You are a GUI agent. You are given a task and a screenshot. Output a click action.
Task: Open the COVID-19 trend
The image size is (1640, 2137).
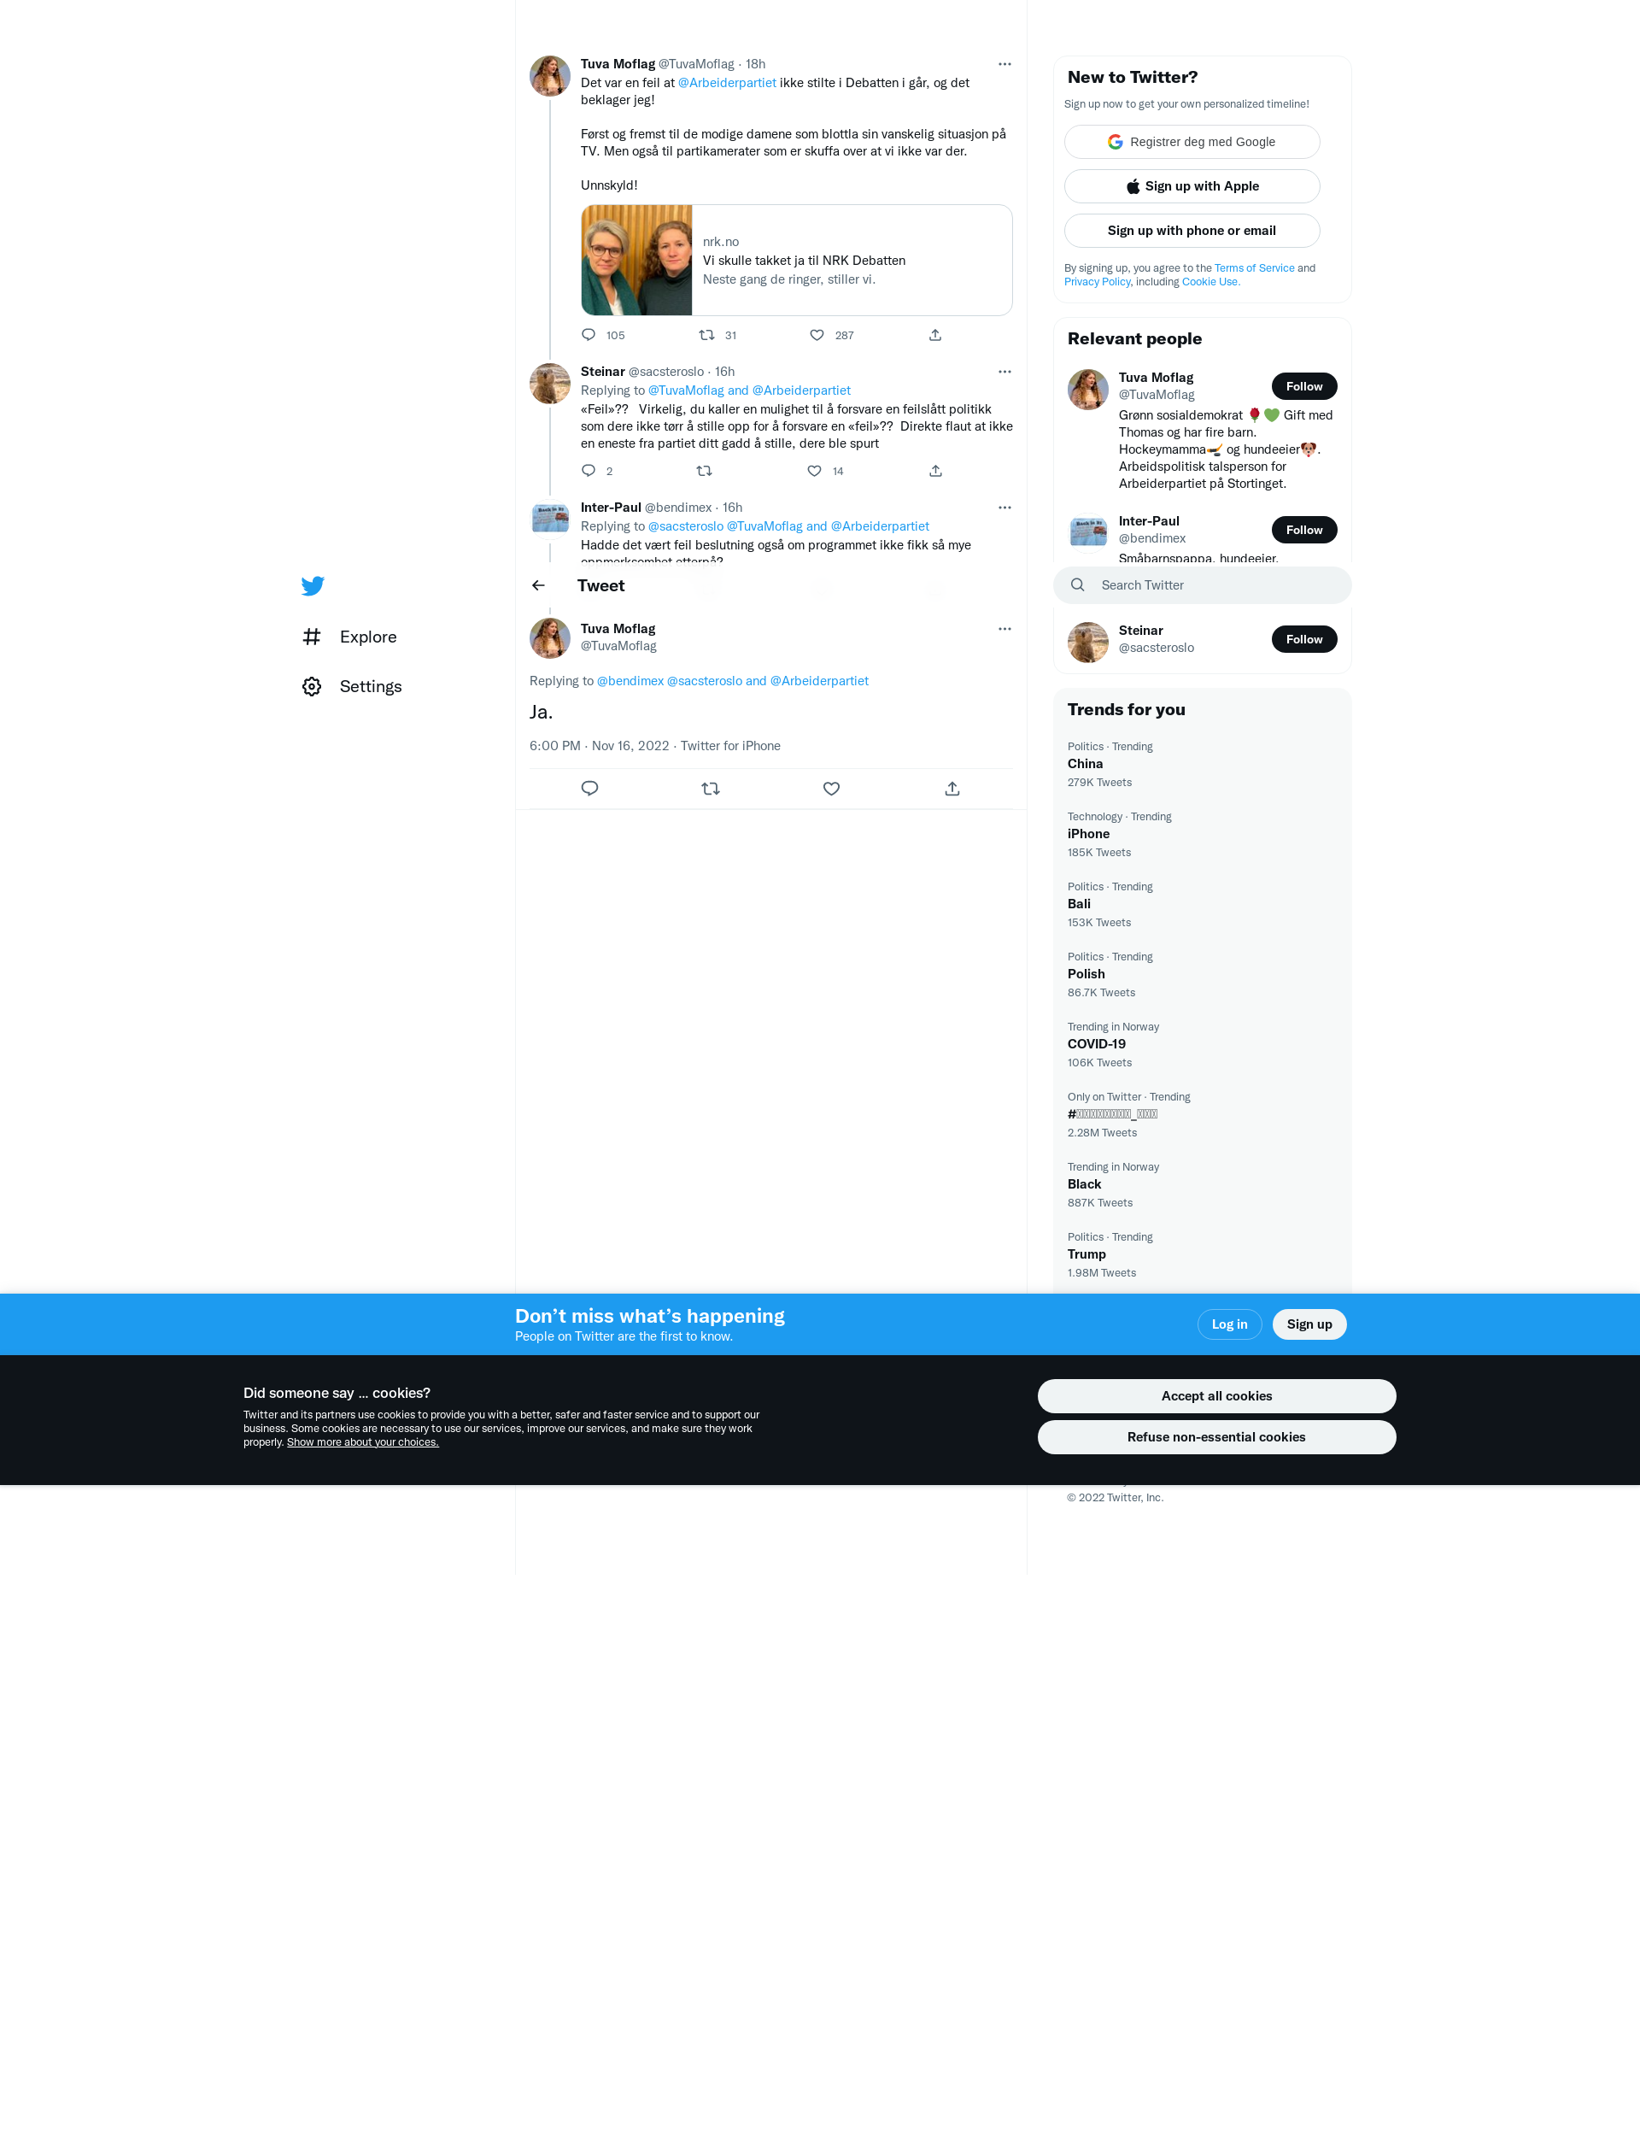tap(1203, 1045)
